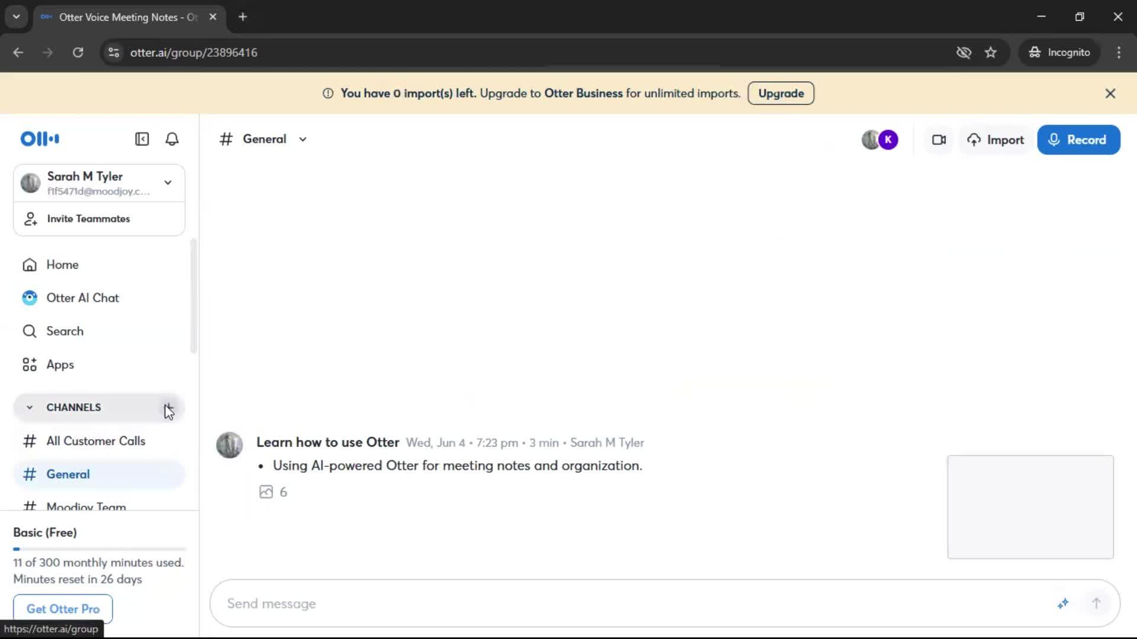Screen dimensions: 1137x639
Task: Click the sidebar scrollbar
Action: coord(193,296)
